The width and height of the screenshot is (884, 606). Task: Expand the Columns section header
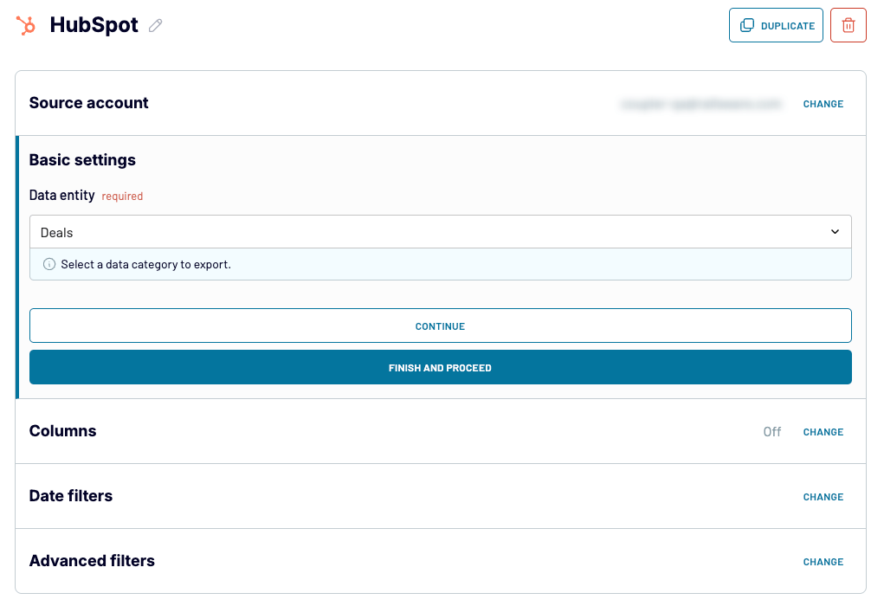(x=62, y=430)
